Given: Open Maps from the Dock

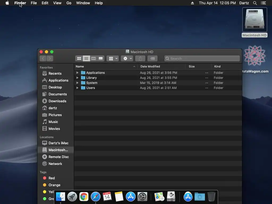Looking at the screenshot, I should click(x=159, y=197).
